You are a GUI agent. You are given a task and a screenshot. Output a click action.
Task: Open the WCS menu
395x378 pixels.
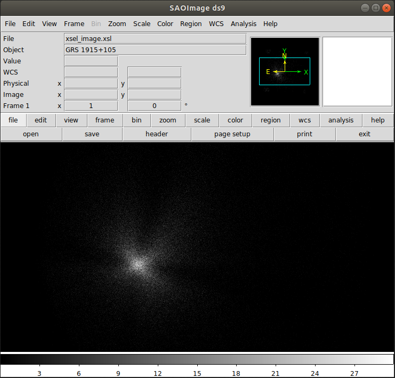[x=216, y=23]
